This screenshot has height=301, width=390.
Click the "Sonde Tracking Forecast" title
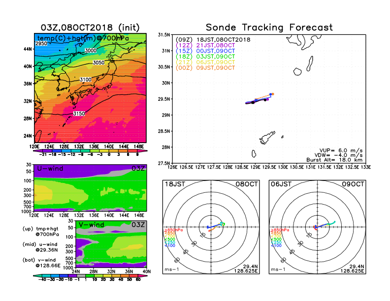pos(269,28)
